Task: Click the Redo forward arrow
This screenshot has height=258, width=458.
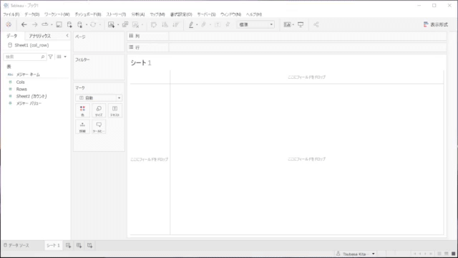Action: coord(35,24)
